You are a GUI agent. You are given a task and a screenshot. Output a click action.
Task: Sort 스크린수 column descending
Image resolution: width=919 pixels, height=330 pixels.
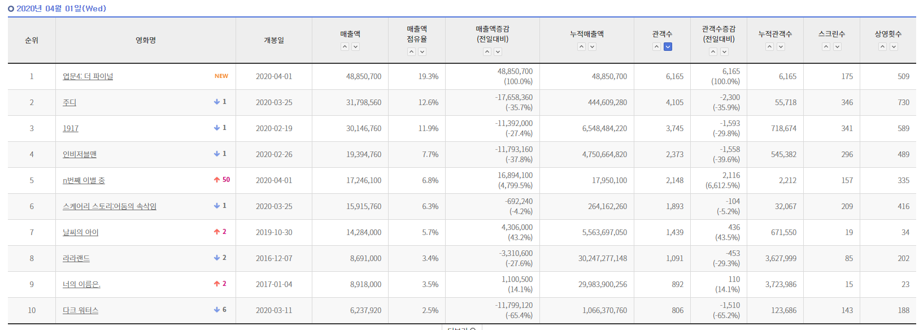click(x=837, y=47)
